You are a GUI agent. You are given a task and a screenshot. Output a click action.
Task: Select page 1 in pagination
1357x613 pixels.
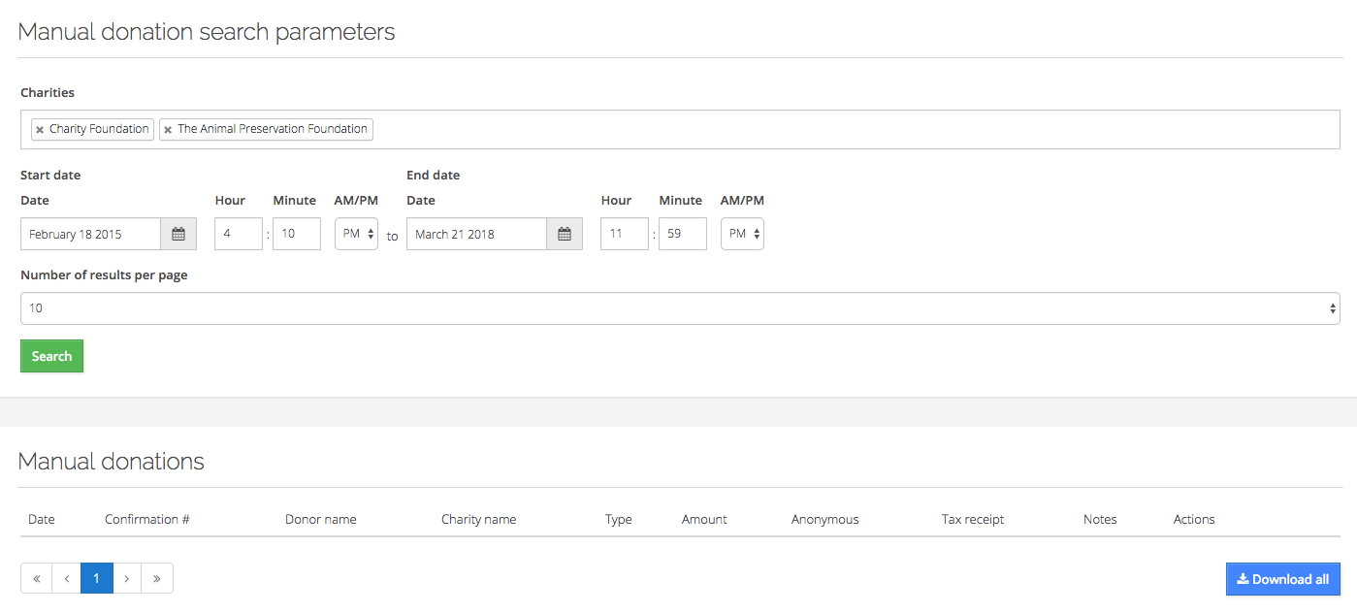tap(96, 579)
